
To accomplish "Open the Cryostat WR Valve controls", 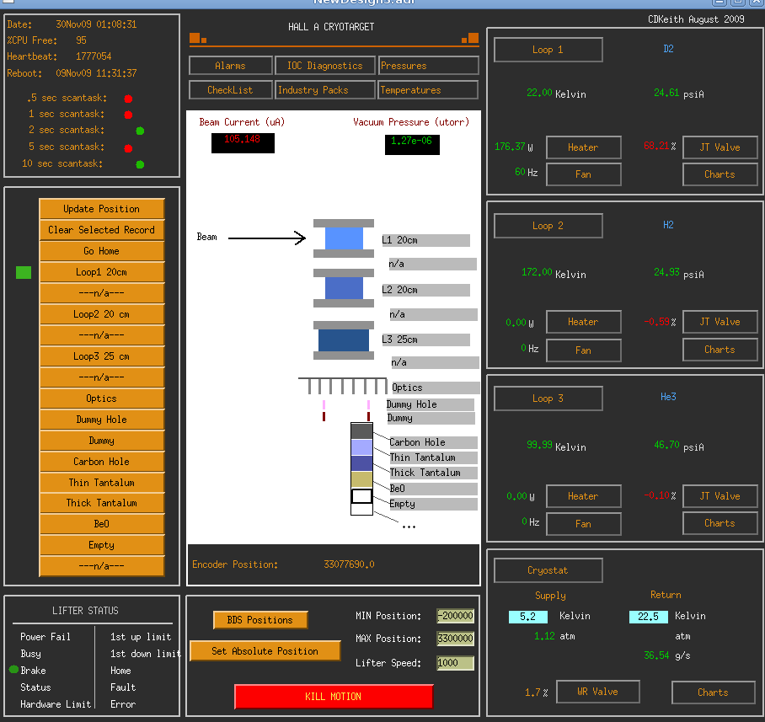I will (x=598, y=692).
